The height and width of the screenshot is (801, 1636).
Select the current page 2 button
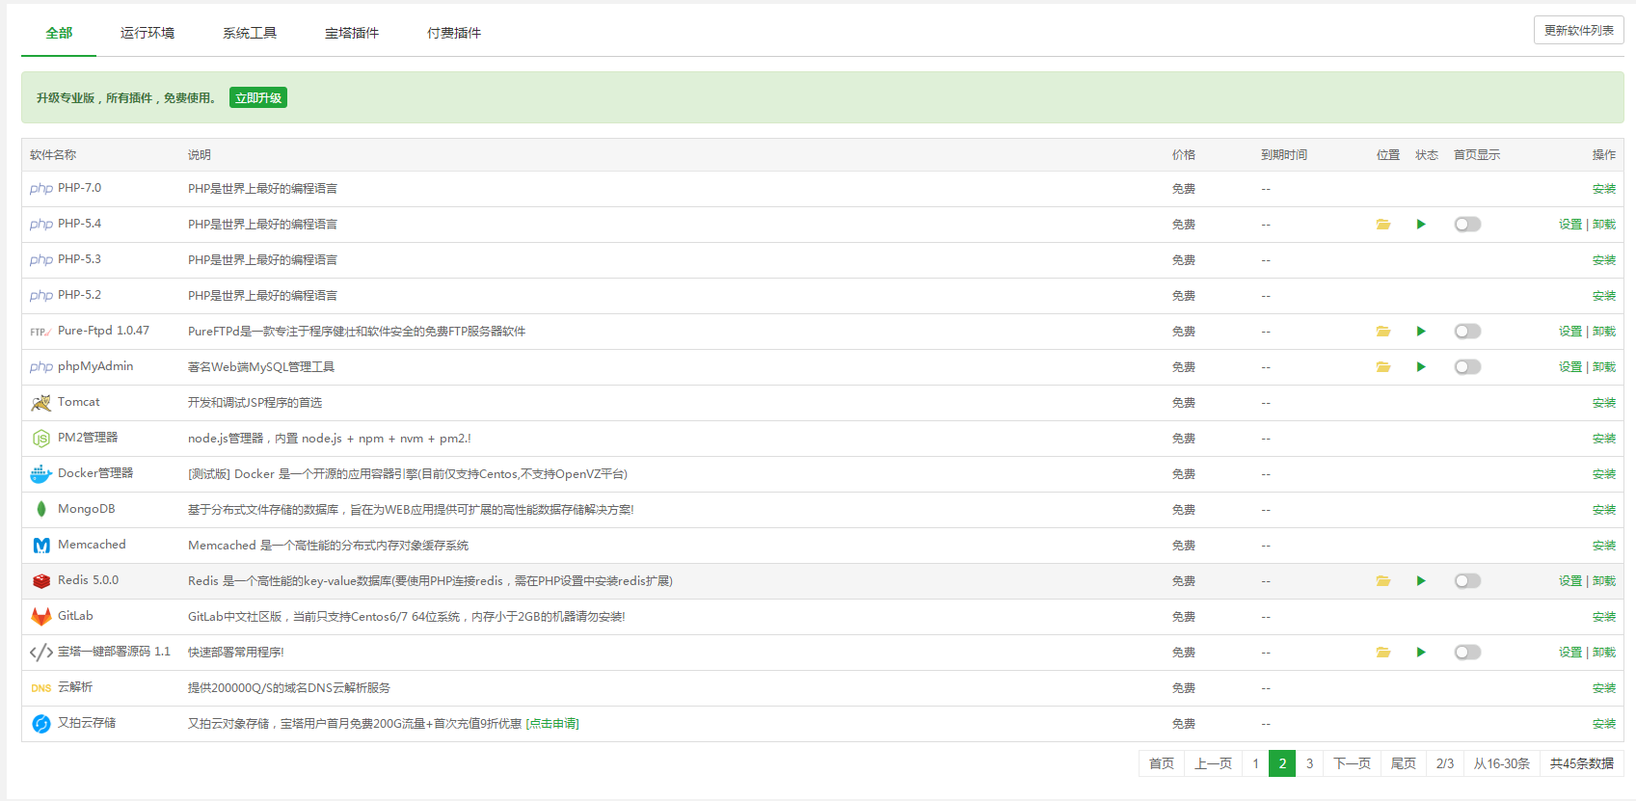coord(1282,763)
